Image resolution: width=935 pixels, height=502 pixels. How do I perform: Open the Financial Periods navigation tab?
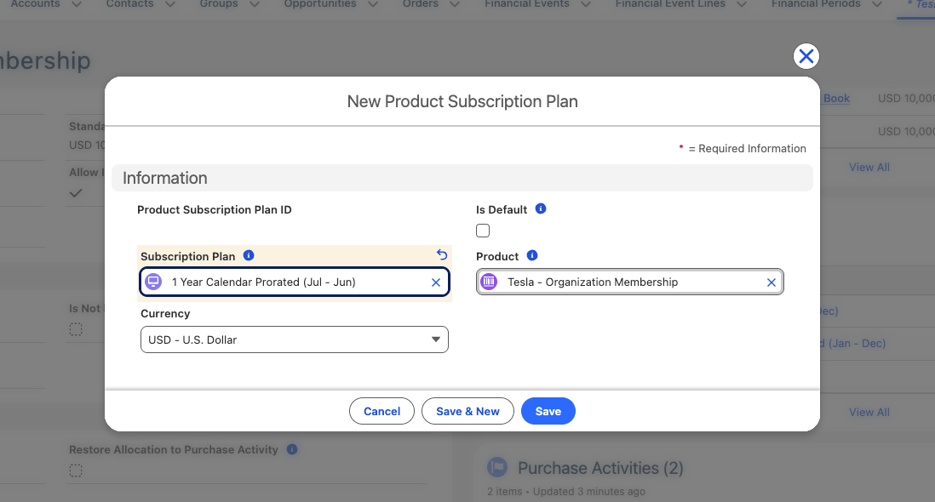click(x=816, y=4)
